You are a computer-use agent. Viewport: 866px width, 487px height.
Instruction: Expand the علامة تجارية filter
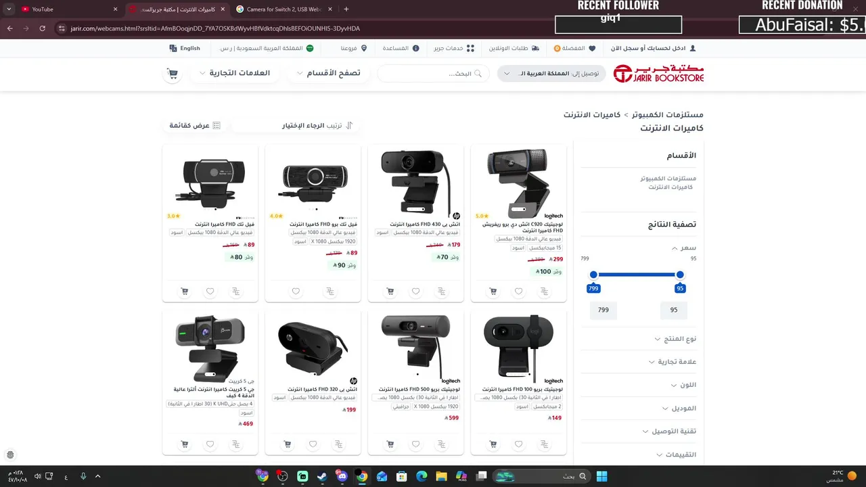click(673, 362)
